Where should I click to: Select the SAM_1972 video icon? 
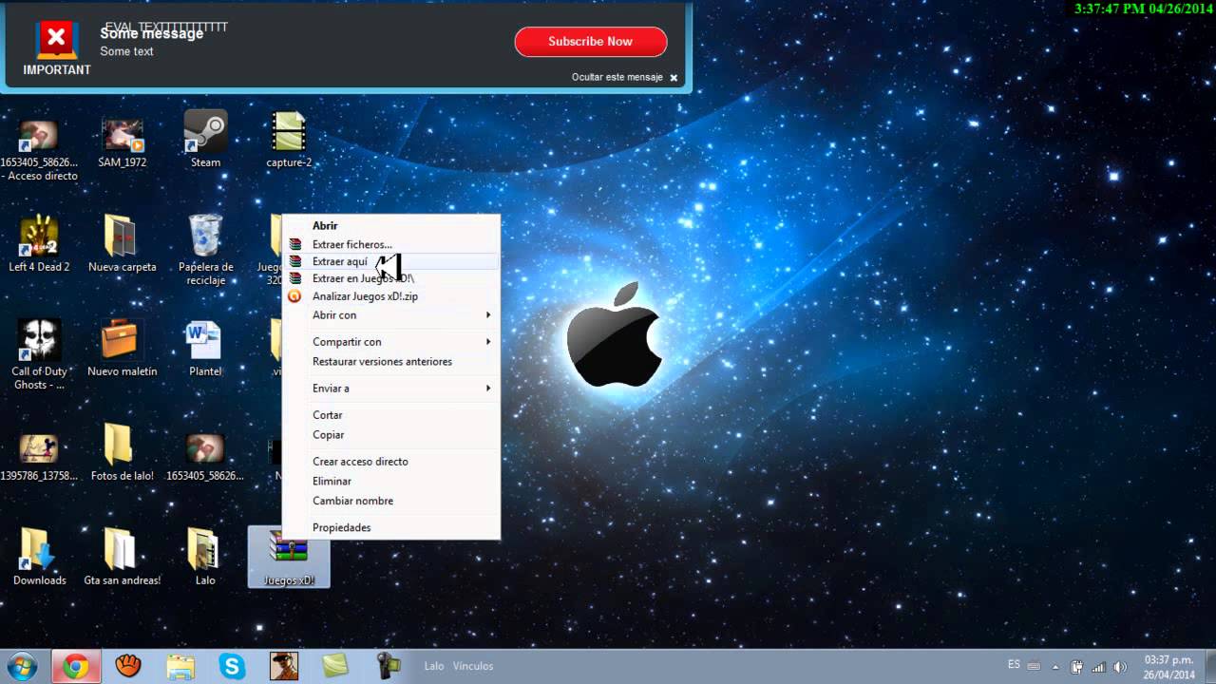click(123, 141)
